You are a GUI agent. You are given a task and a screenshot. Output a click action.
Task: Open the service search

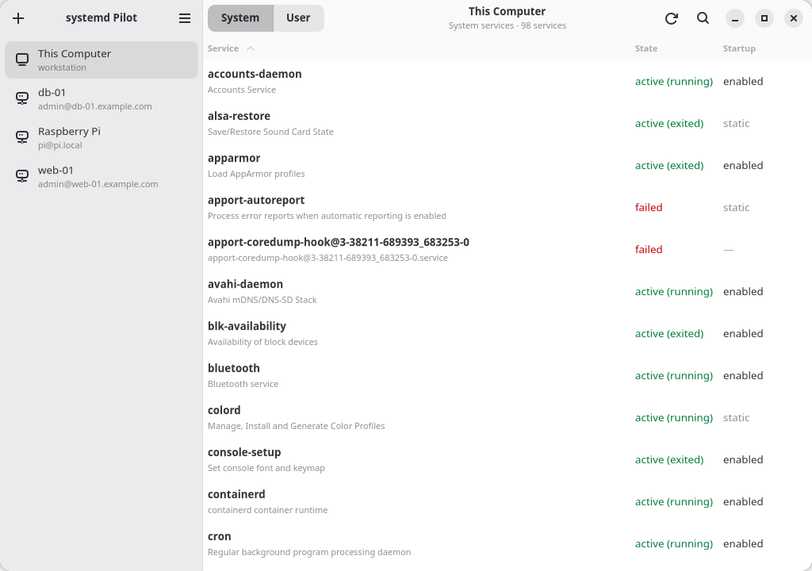(703, 18)
